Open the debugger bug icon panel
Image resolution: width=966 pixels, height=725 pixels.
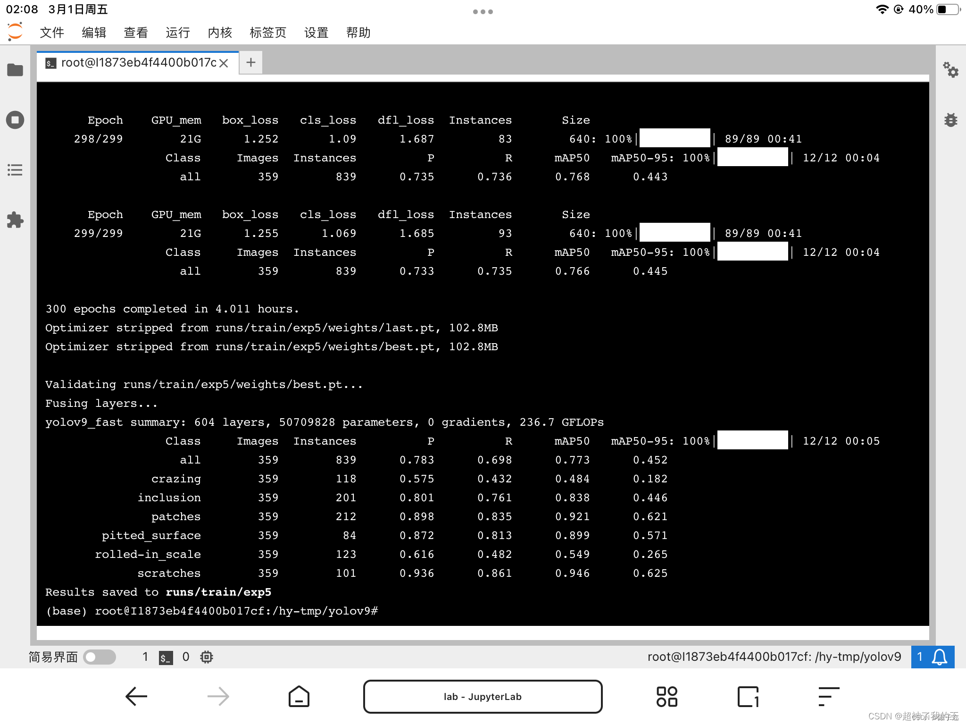coord(950,120)
